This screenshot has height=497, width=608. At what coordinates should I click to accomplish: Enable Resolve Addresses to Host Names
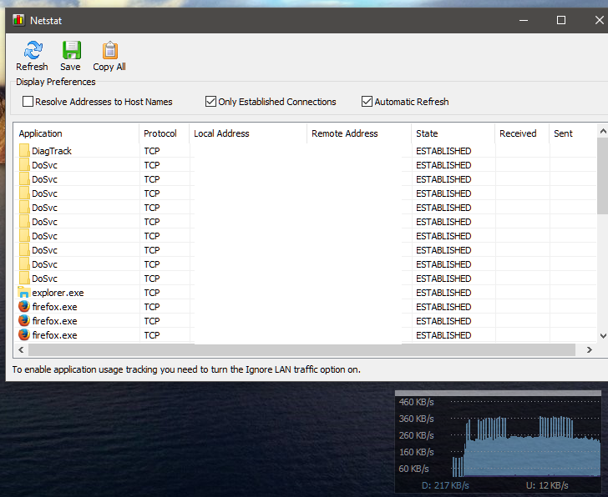pos(28,102)
